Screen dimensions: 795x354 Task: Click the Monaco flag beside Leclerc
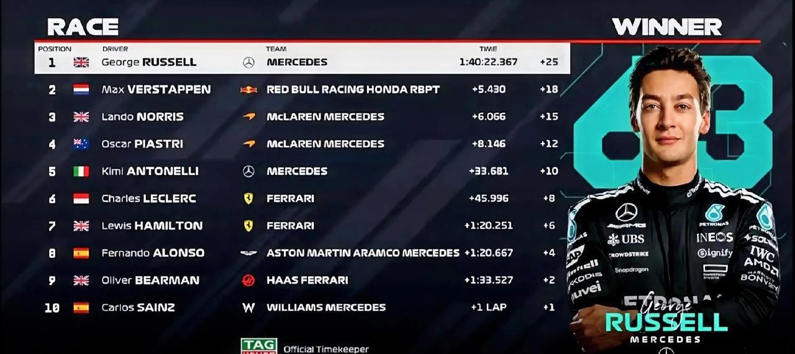81,198
